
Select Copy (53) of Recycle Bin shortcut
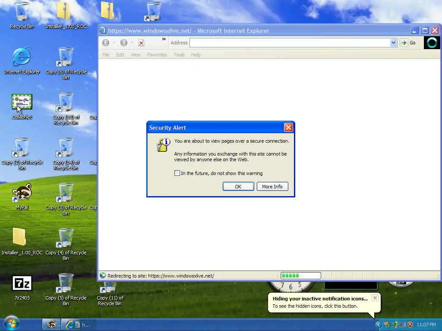pos(66,108)
